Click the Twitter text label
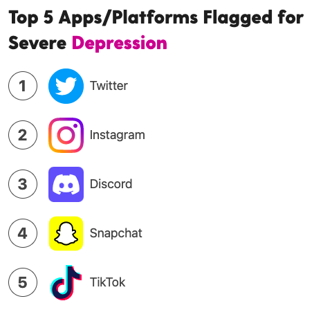 point(109,86)
